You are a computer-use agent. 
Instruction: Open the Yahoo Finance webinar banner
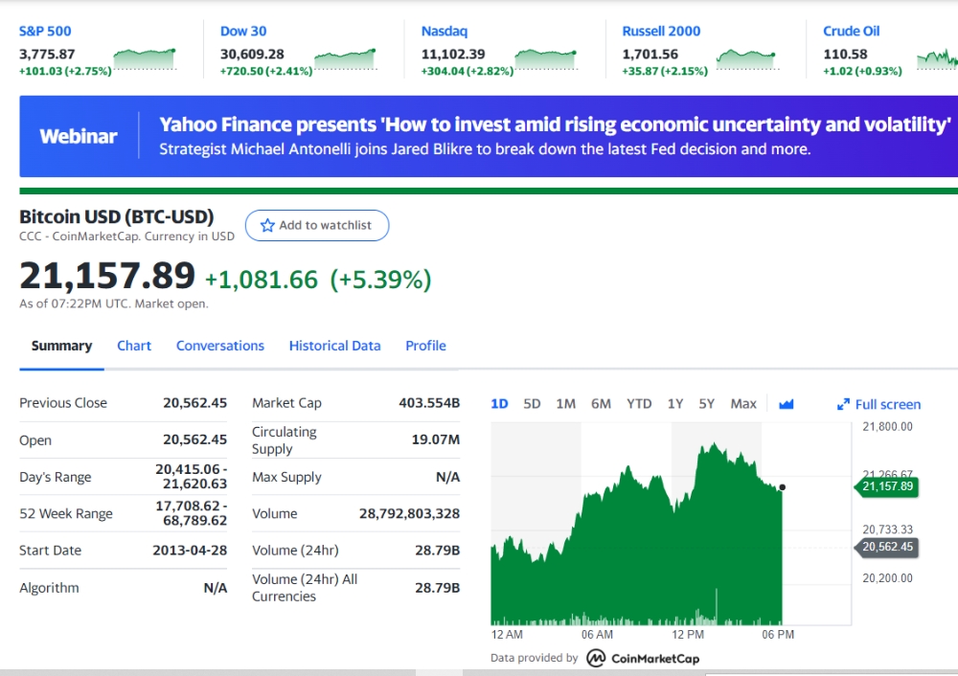pyautogui.click(x=489, y=136)
